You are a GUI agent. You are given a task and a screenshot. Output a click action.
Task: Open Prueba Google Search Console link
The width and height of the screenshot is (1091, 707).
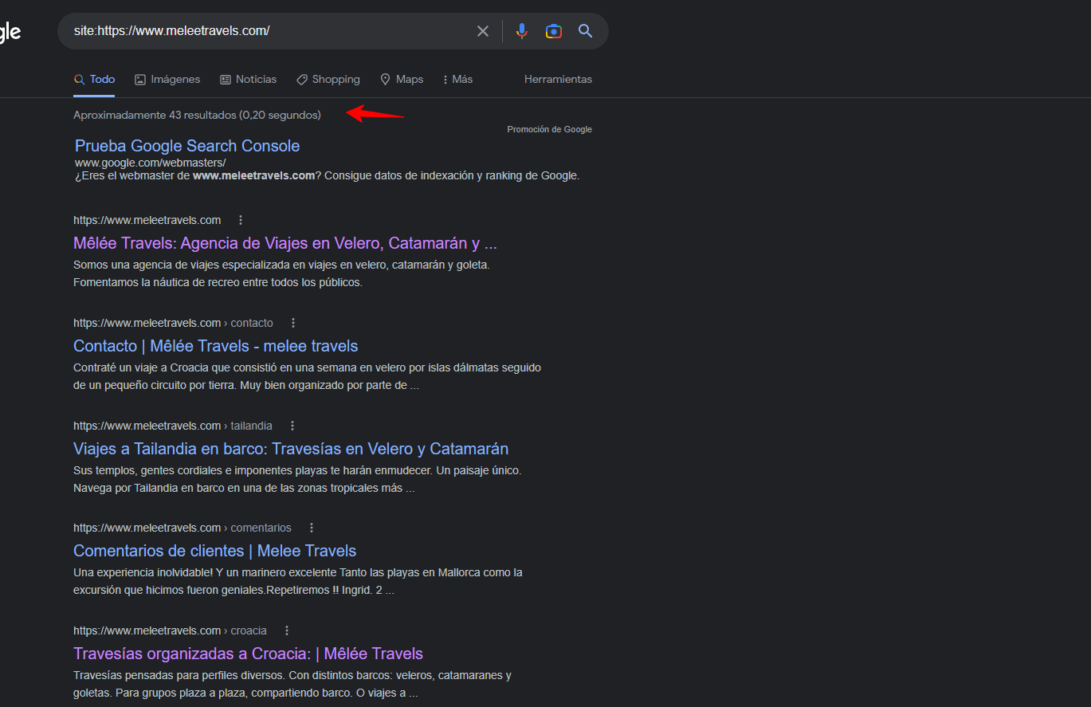pyautogui.click(x=187, y=146)
